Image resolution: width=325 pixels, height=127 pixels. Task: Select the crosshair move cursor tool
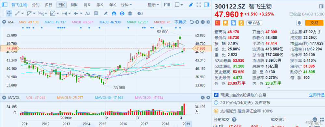click(9, 14)
